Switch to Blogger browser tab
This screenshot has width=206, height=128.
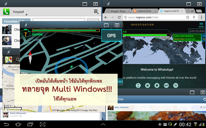click(118, 11)
